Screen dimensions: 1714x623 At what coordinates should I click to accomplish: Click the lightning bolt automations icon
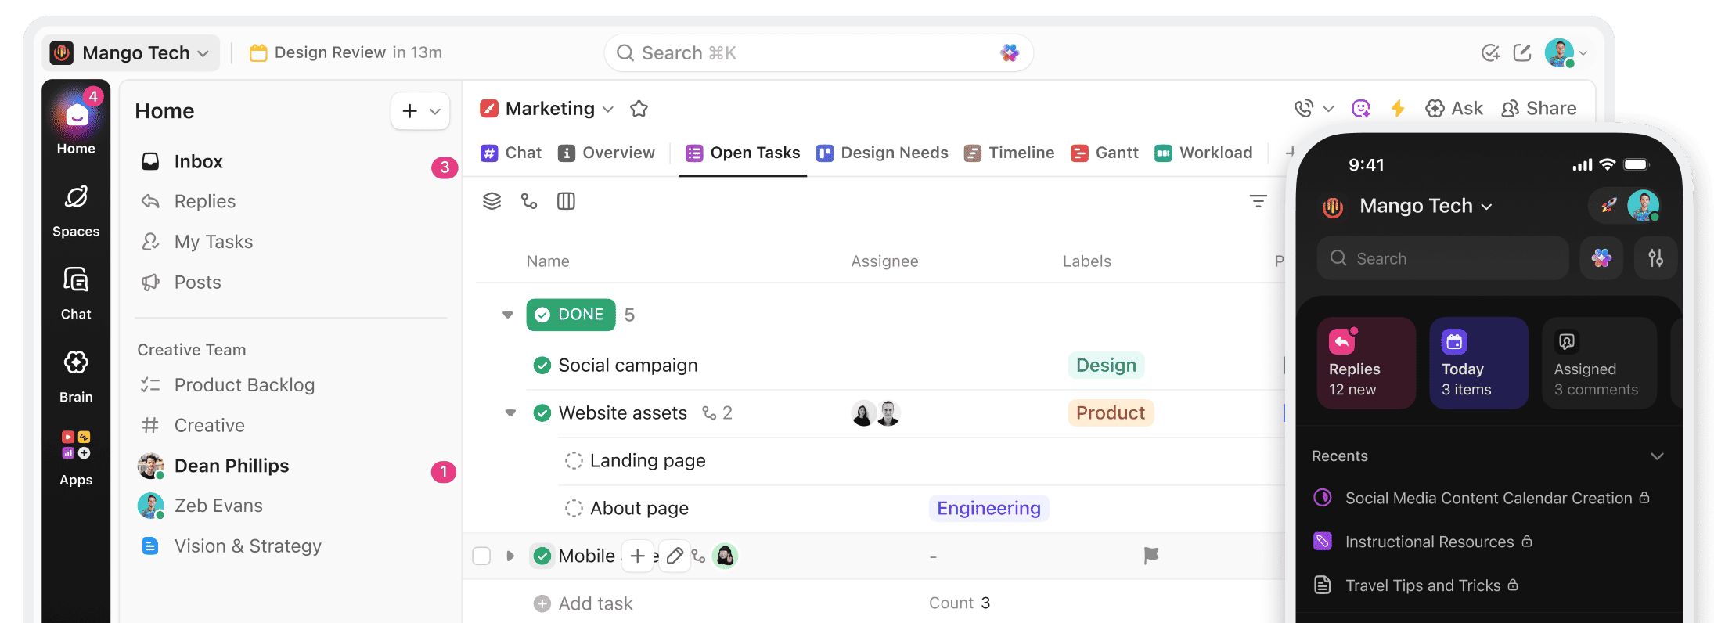[x=1398, y=109]
